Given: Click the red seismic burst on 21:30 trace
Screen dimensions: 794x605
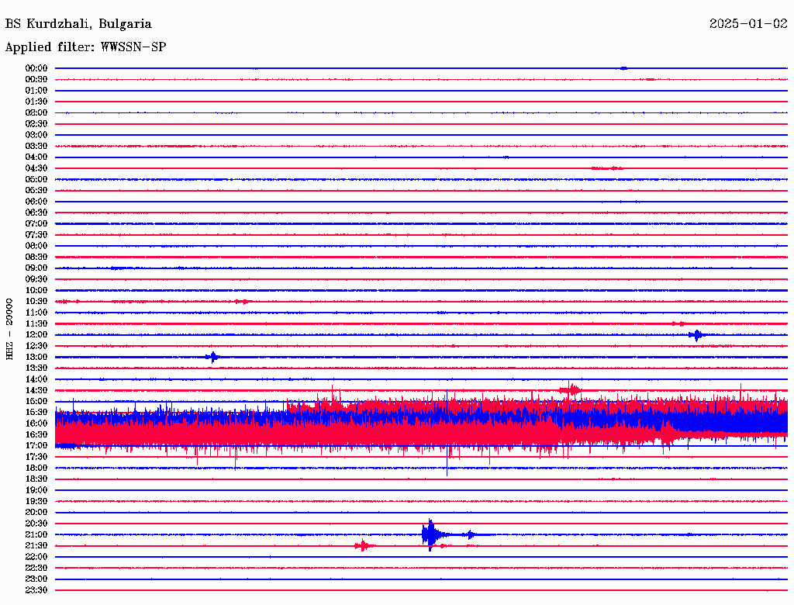Looking at the screenshot, I should pos(364,546).
